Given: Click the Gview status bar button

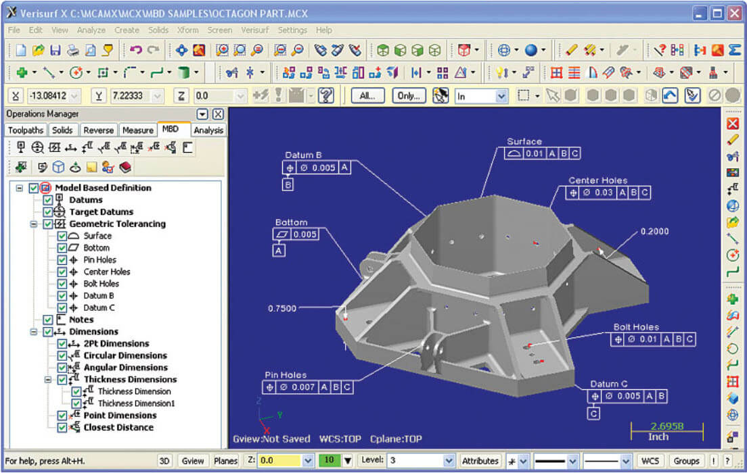Looking at the screenshot, I should pyautogui.click(x=193, y=461).
